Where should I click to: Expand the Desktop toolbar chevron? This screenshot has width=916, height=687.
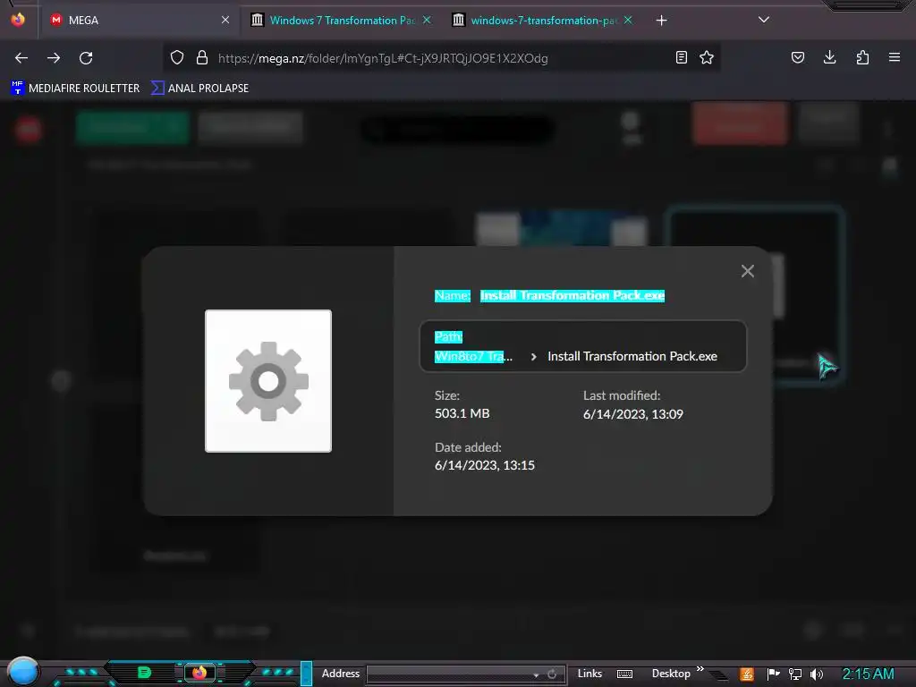[700, 669]
